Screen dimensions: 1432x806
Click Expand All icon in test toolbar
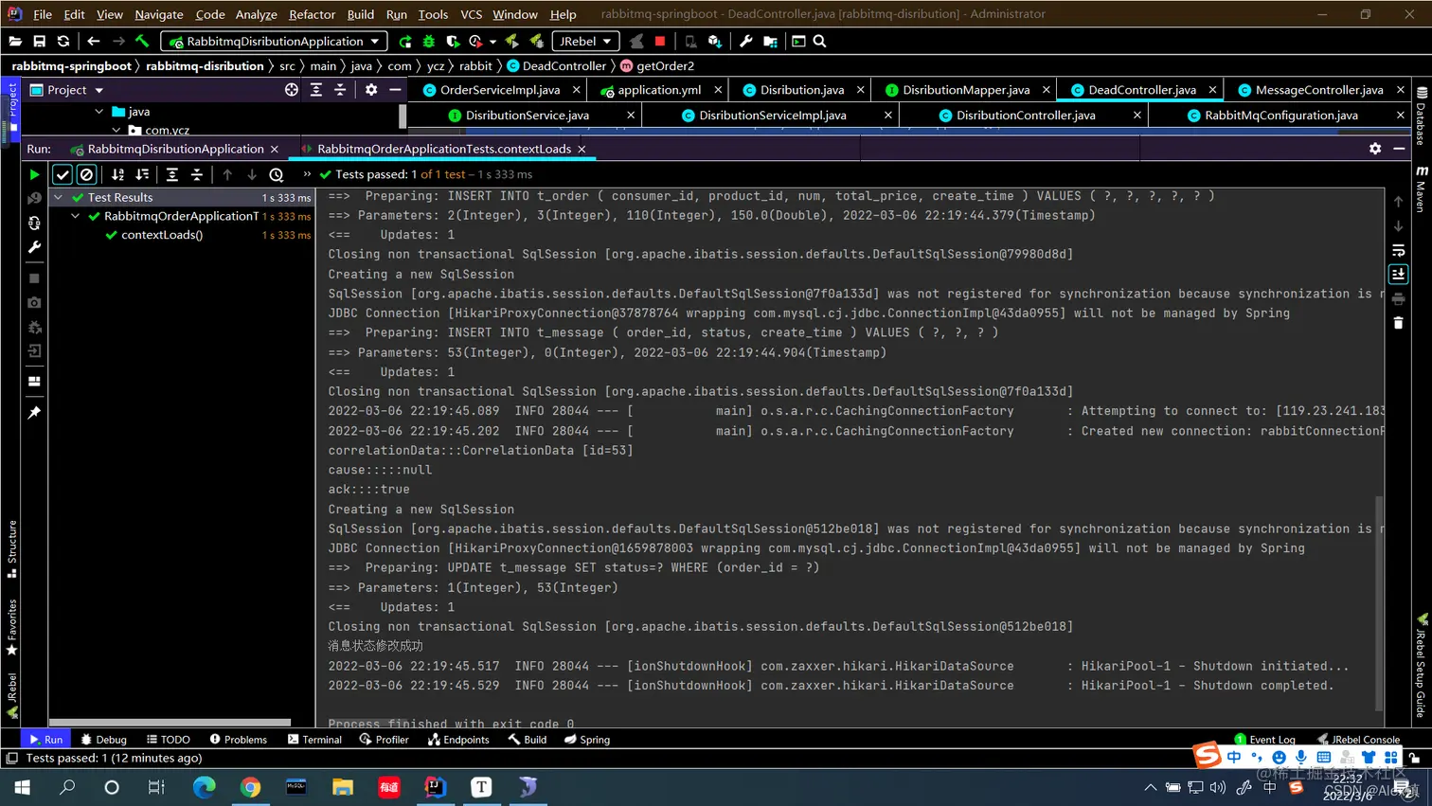pyautogui.click(x=172, y=174)
